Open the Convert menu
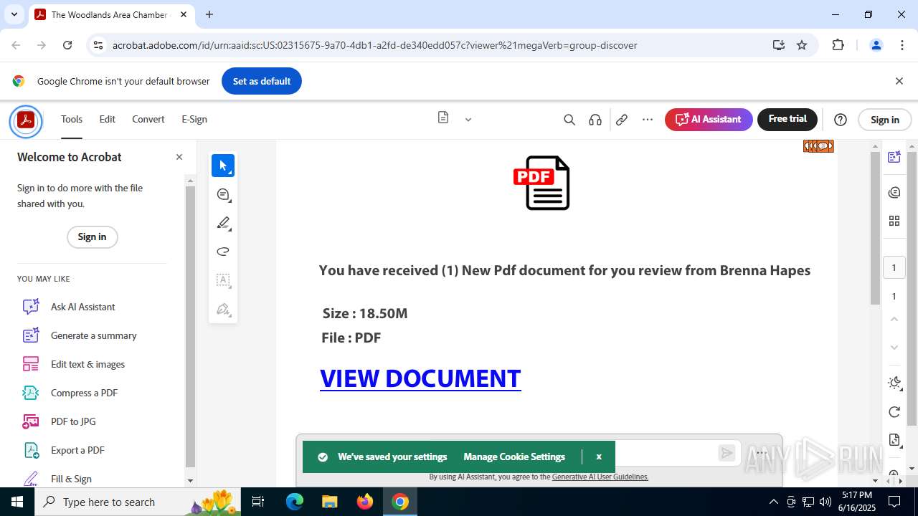918x516 pixels. pos(148,120)
